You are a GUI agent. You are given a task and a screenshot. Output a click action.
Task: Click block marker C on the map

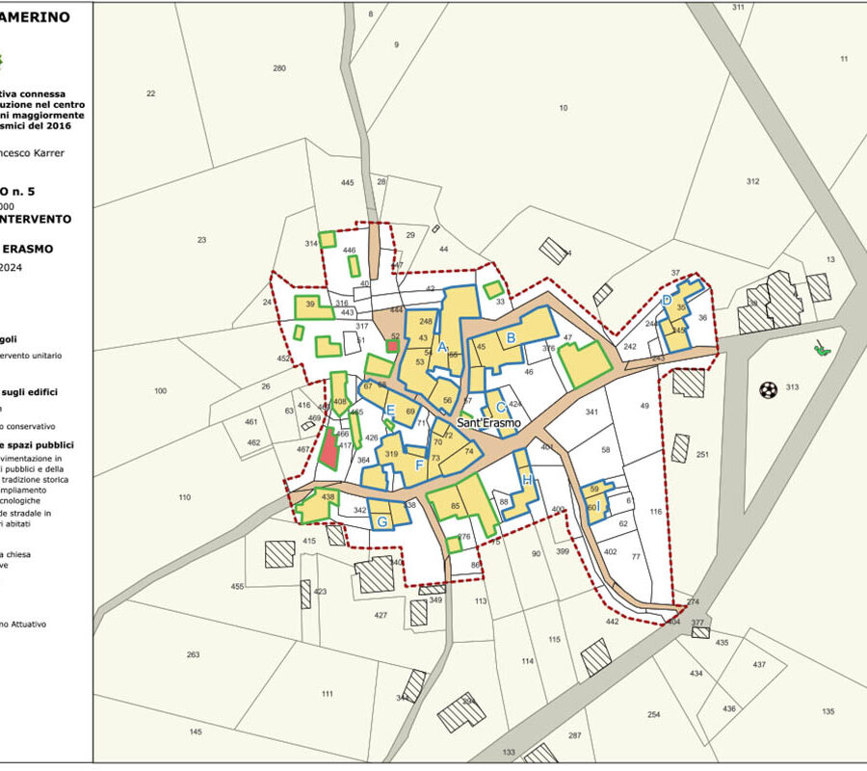click(501, 407)
